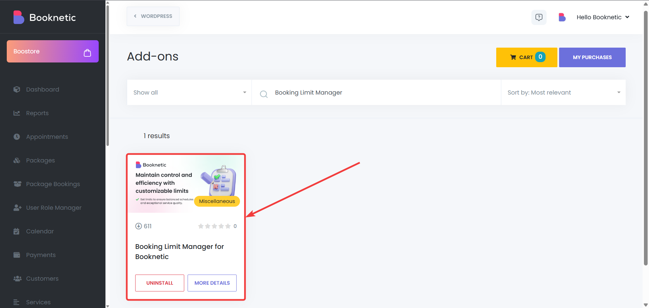The height and width of the screenshot is (308, 649).
Task: Click the Booknetic avatar icon in header
Action: pyautogui.click(x=562, y=17)
